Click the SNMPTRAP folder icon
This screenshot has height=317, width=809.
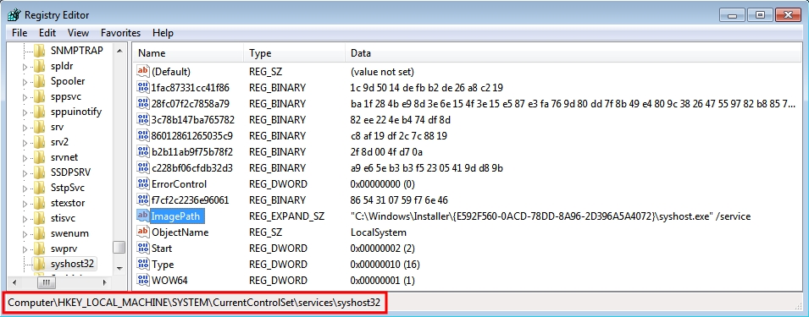(x=40, y=51)
